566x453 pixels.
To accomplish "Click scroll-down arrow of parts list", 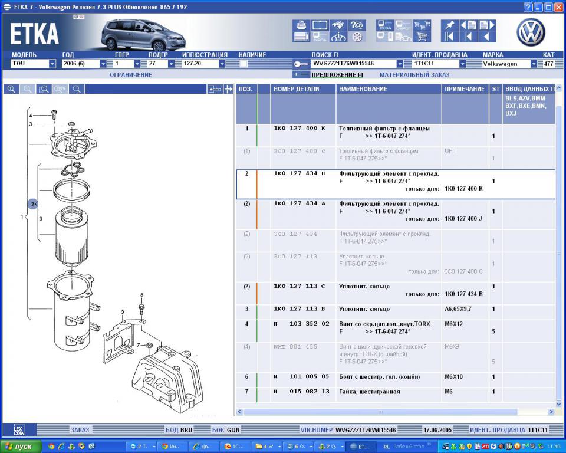I will [x=559, y=404].
